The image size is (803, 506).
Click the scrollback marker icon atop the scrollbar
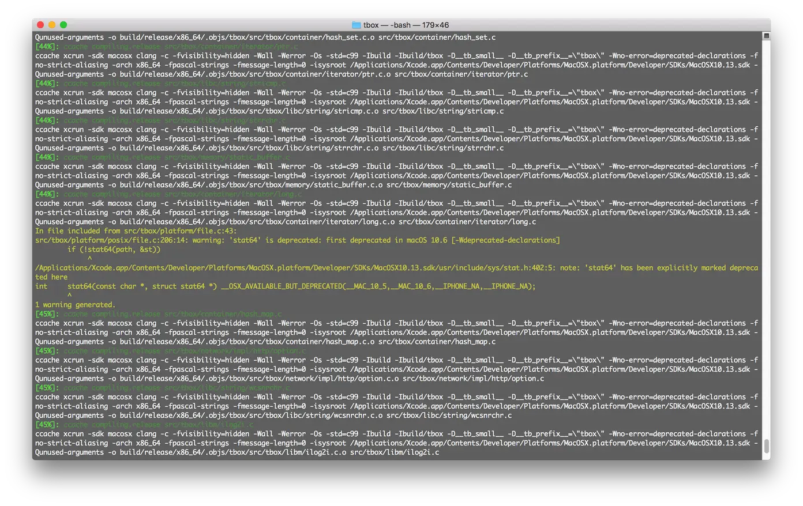click(x=767, y=36)
